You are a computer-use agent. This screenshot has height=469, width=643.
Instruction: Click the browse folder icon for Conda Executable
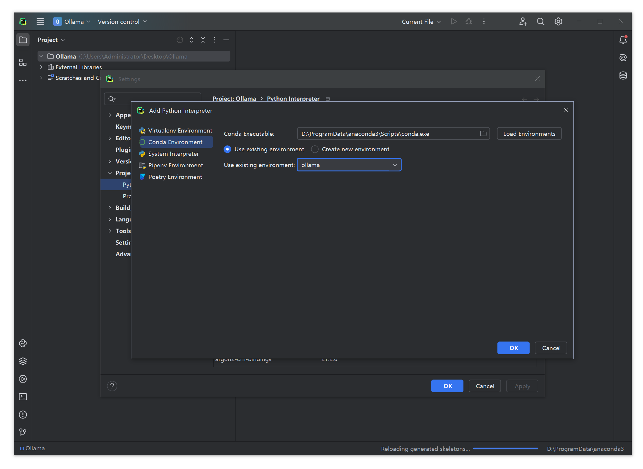coord(483,134)
